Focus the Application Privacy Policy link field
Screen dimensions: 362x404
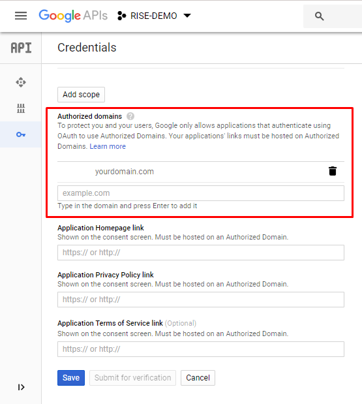(x=201, y=300)
